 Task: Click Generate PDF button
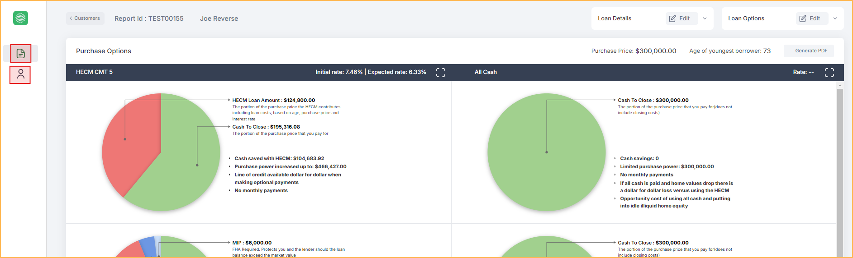(809, 51)
